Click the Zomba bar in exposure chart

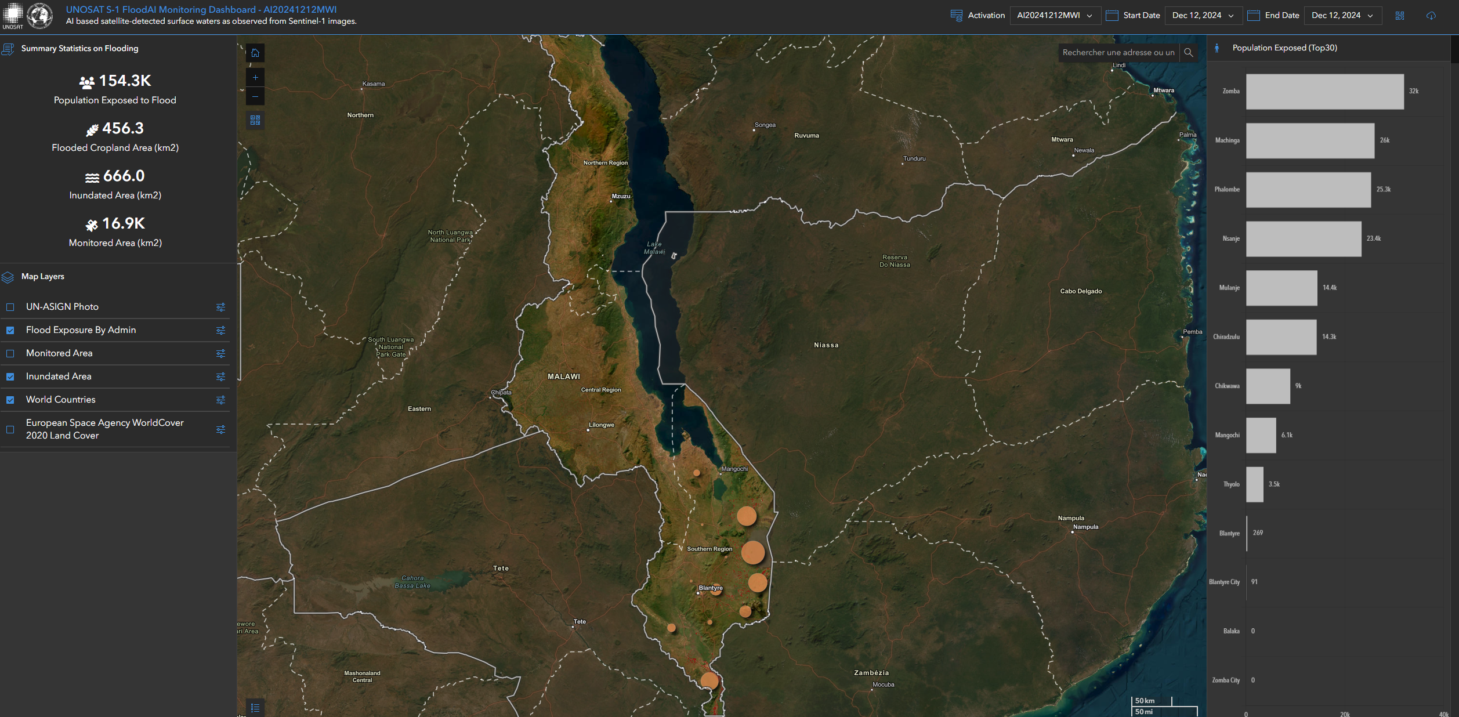point(1324,92)
